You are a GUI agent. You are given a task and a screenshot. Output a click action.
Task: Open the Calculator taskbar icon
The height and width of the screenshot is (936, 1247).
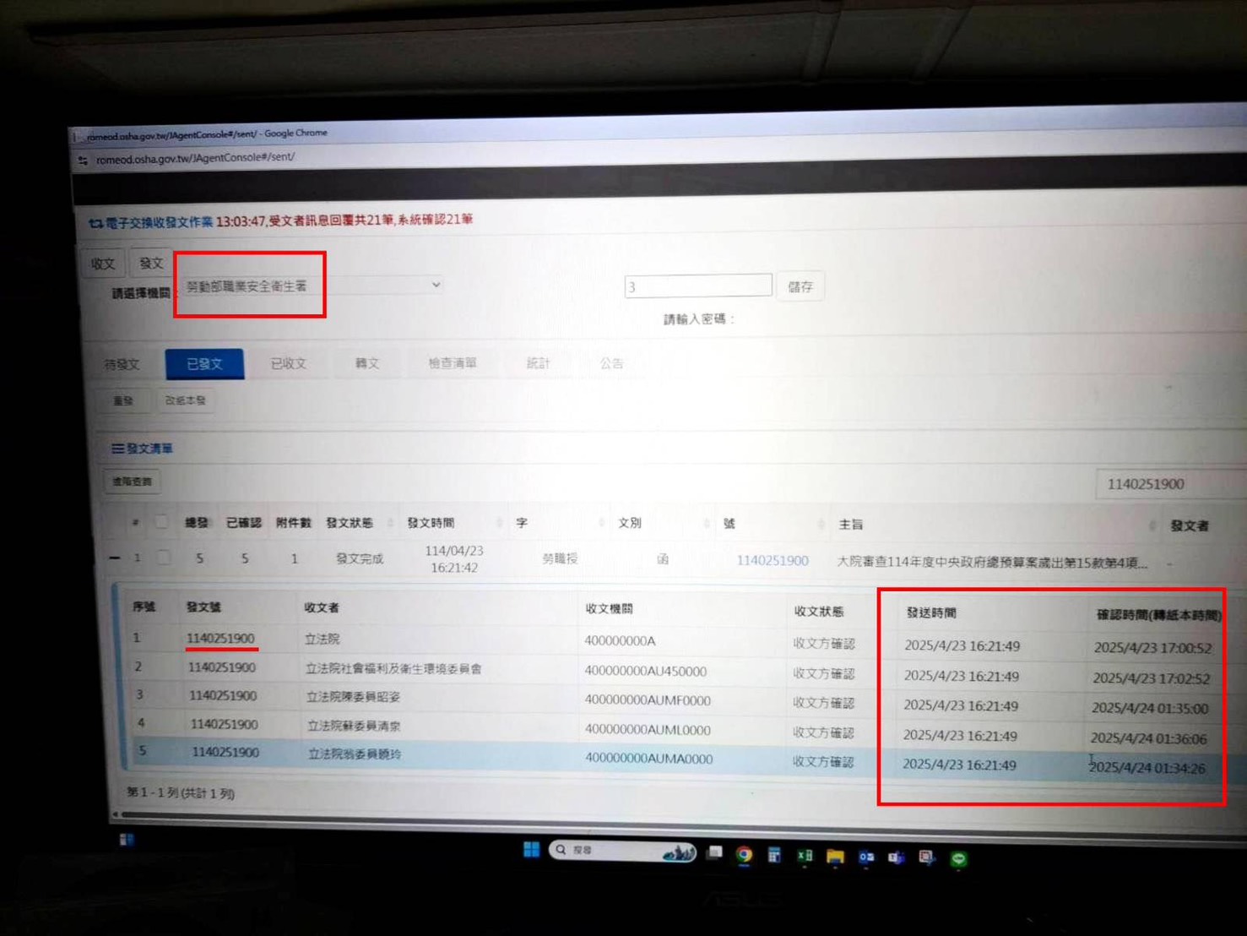click(x=774, y=856)
